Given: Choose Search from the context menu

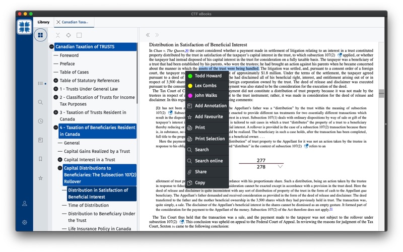Looking at the screenshot, I should [207, 150].
